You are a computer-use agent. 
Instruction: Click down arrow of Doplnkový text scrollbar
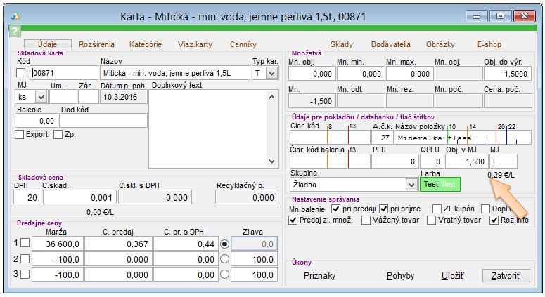point(272,161)
